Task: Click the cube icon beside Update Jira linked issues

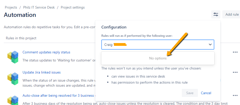Action: tap(13, 79)
